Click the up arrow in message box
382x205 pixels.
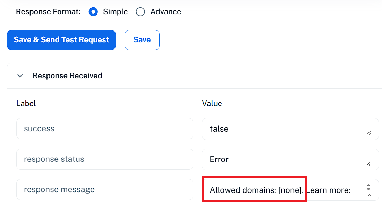click(368, 186)
